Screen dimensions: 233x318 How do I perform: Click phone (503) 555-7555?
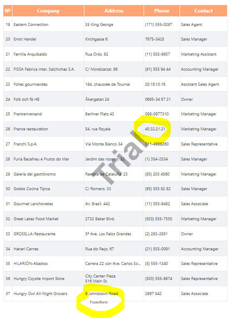point(158,219)
